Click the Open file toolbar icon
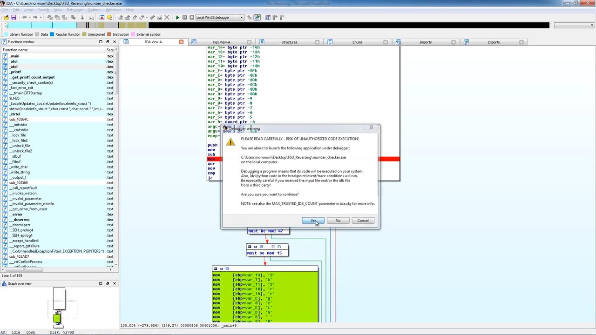 (x=6, y=17)
